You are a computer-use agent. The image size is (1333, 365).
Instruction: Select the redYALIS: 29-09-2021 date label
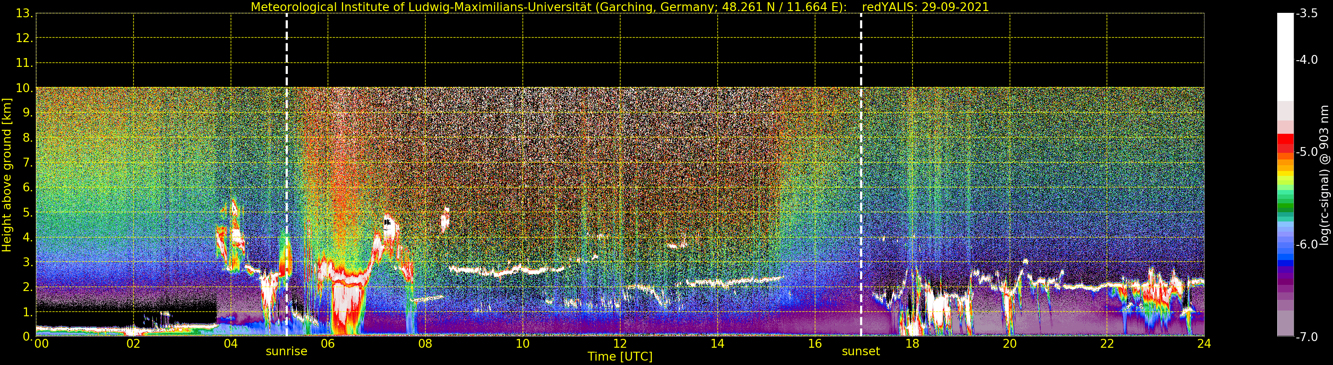(x=925, y=7)
